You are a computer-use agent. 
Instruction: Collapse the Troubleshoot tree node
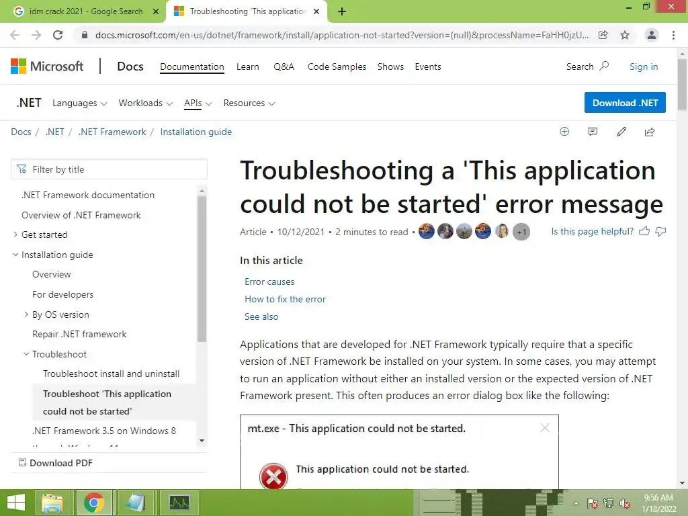pyautogui.click(x=26, y=354)
